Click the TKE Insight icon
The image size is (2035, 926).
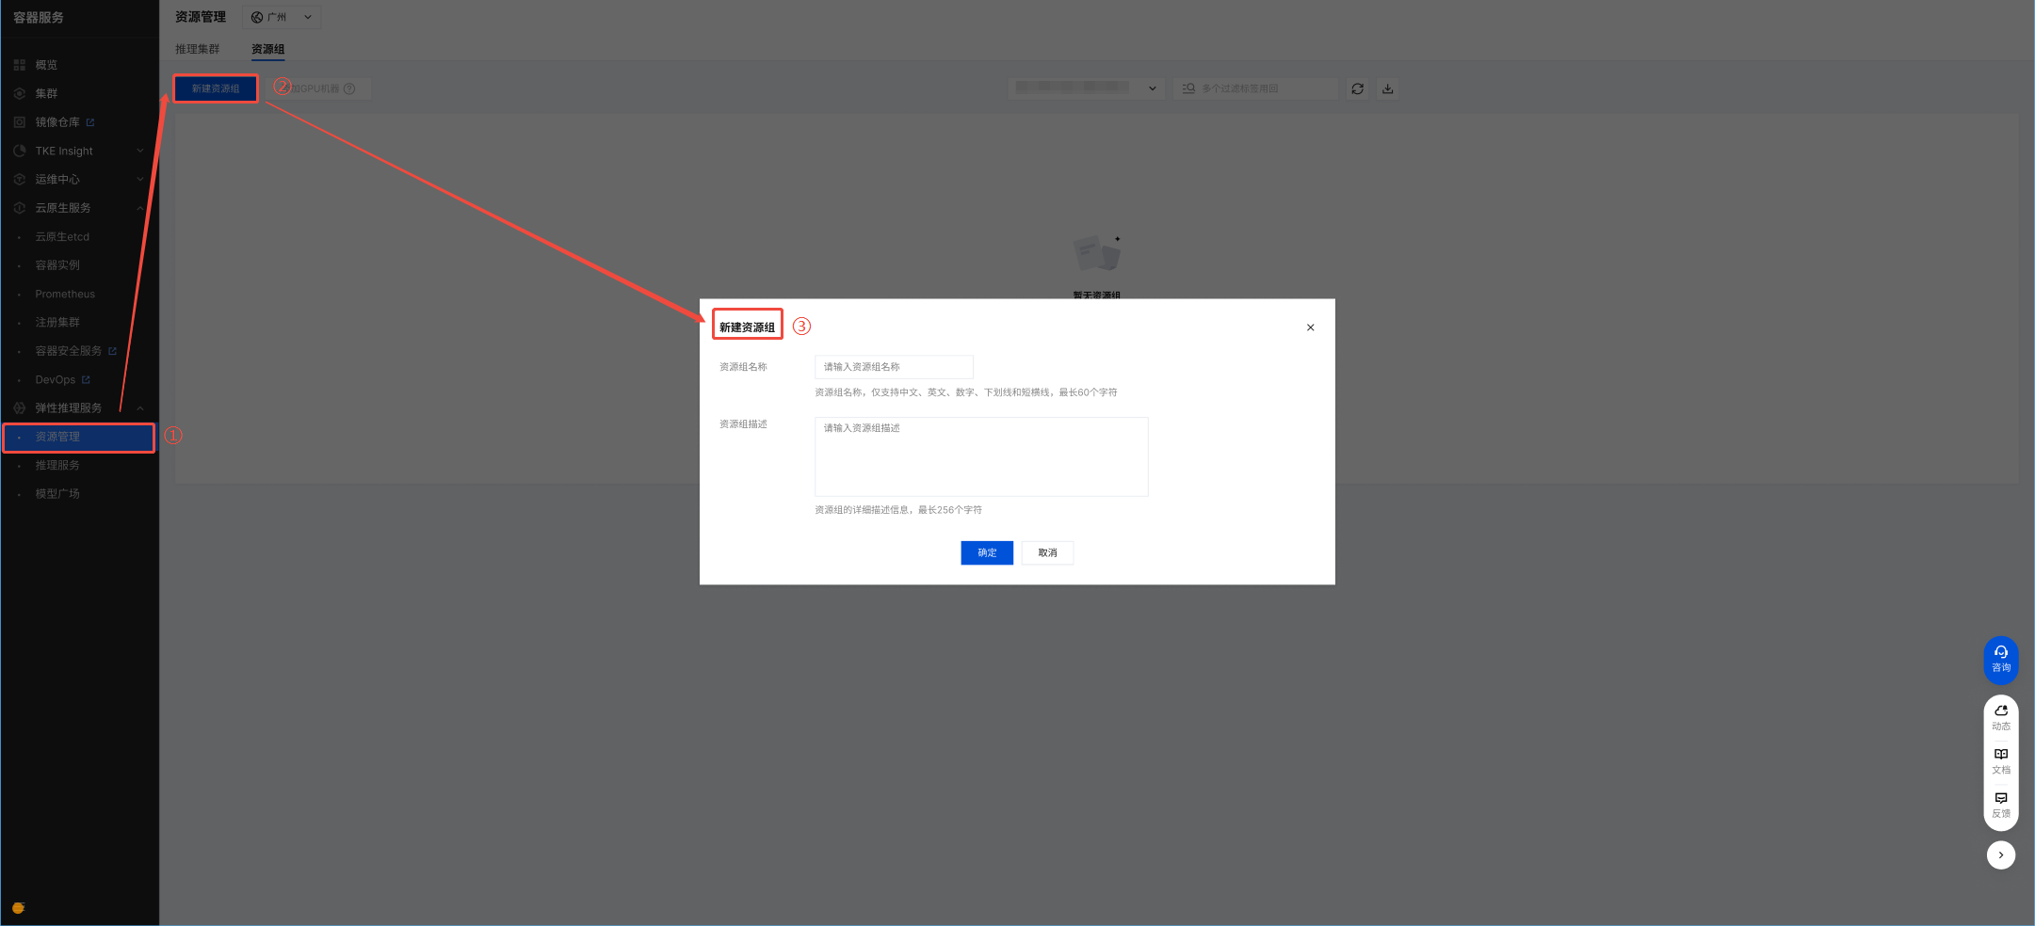[x=19, y=151]
